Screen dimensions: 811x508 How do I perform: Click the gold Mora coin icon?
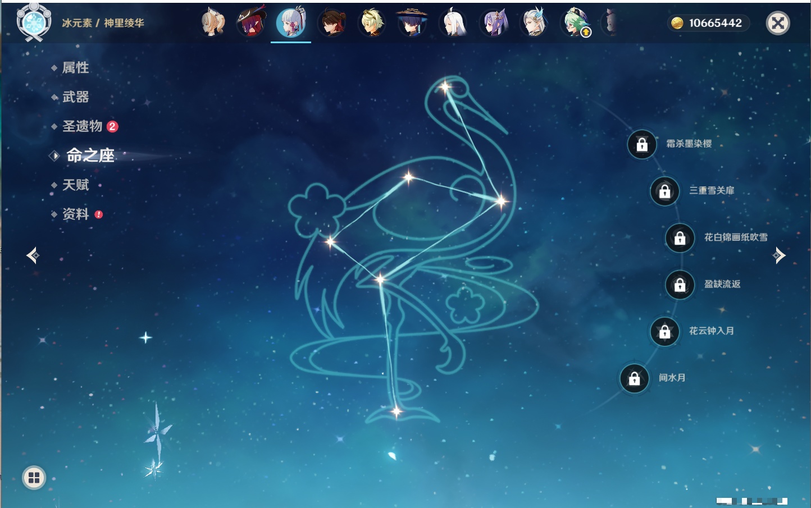tap(677, 23)
